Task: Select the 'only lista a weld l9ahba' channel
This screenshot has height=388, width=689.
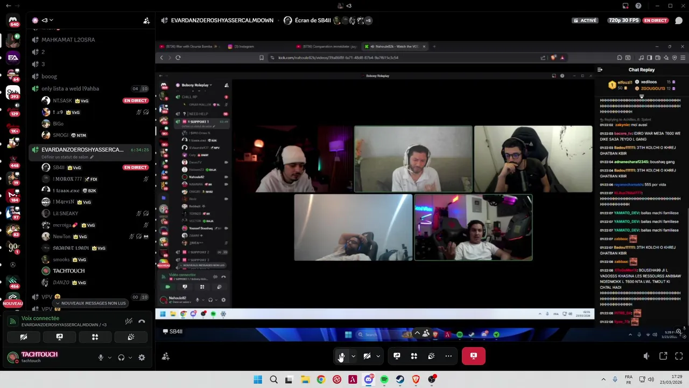Action: tap(70, 88)
